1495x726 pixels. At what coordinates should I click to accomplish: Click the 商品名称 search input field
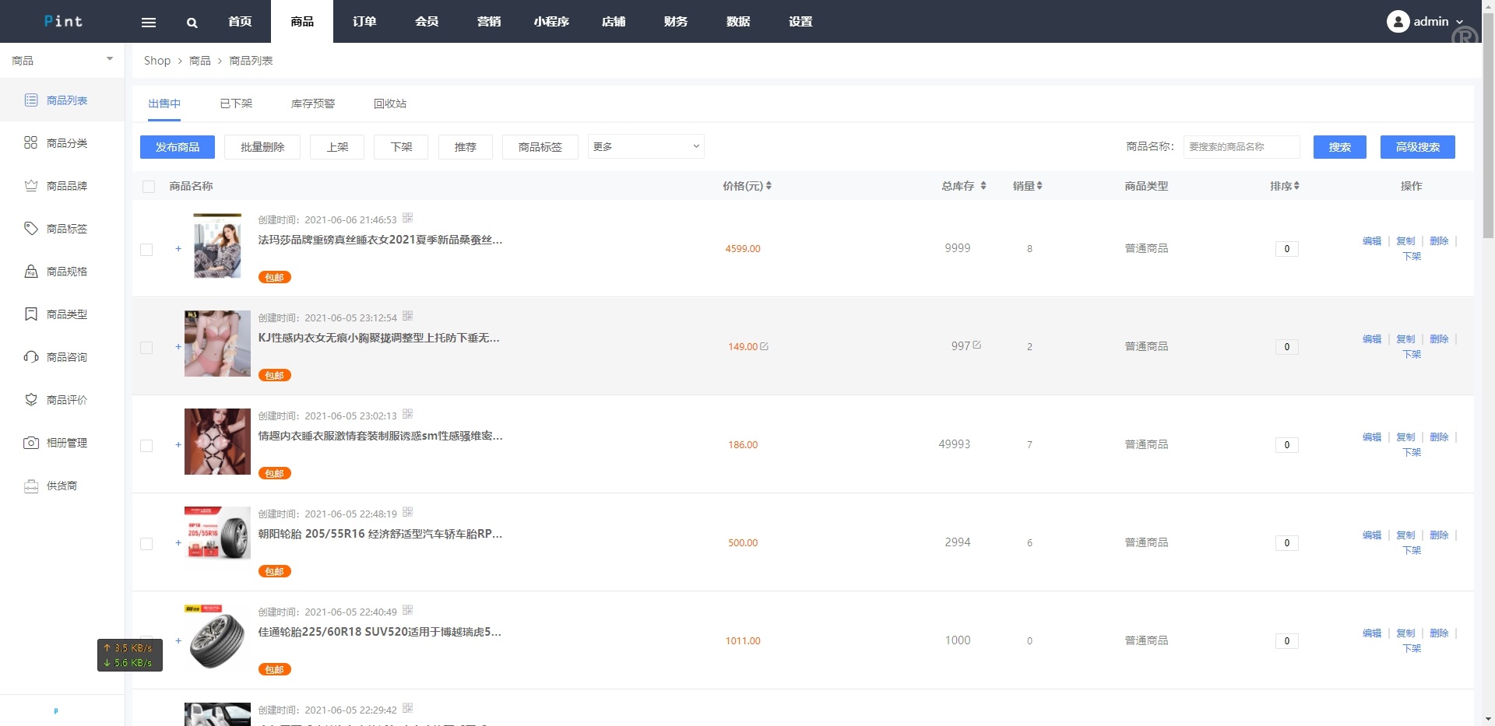[x=1241, y=146]
